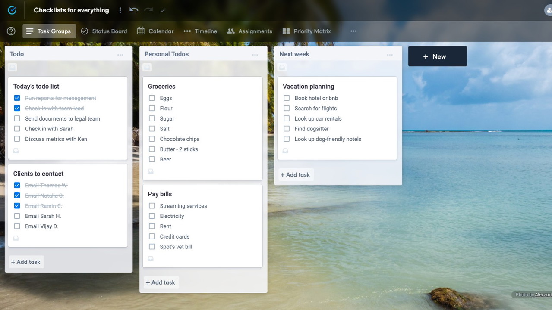Viewport: 552px width, 310px height.
Task: Click the Checklists for everything title
Action: point(71,10)
